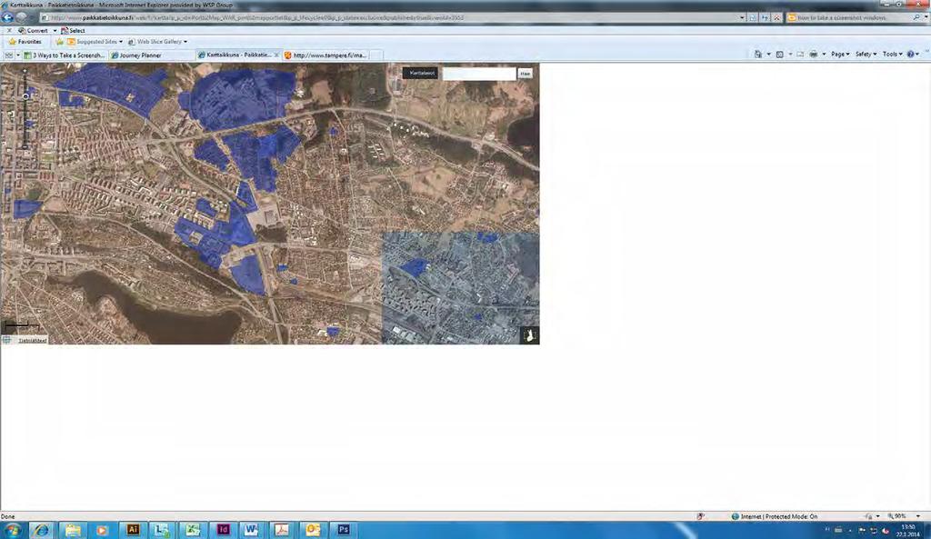Click the Convert toolbar button

click(33, 30)
